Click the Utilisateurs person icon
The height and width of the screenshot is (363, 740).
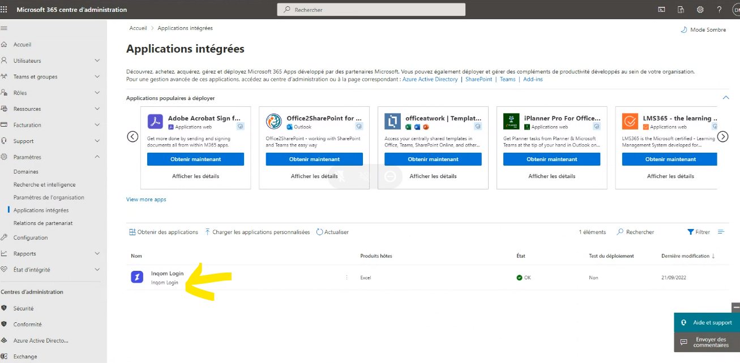tap(4, 60)
